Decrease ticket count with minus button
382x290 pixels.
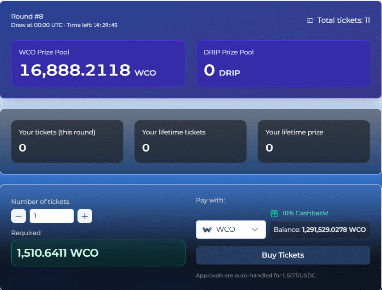[18, 216]
